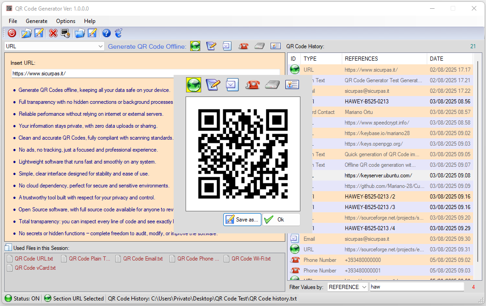This screenshot has height=306, width=486.
Task: Click the red power exit icon in toolbar
Action: [12, 33]
